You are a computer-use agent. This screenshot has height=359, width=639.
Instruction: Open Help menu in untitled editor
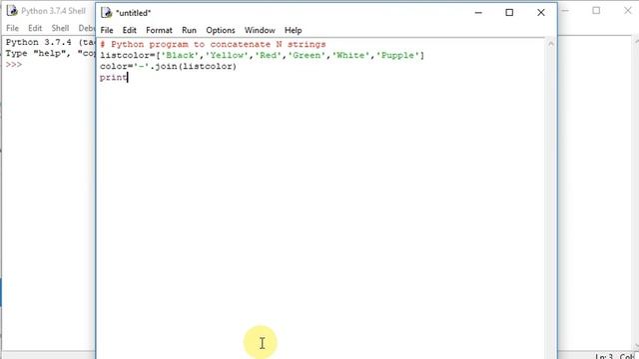(293, 30)
